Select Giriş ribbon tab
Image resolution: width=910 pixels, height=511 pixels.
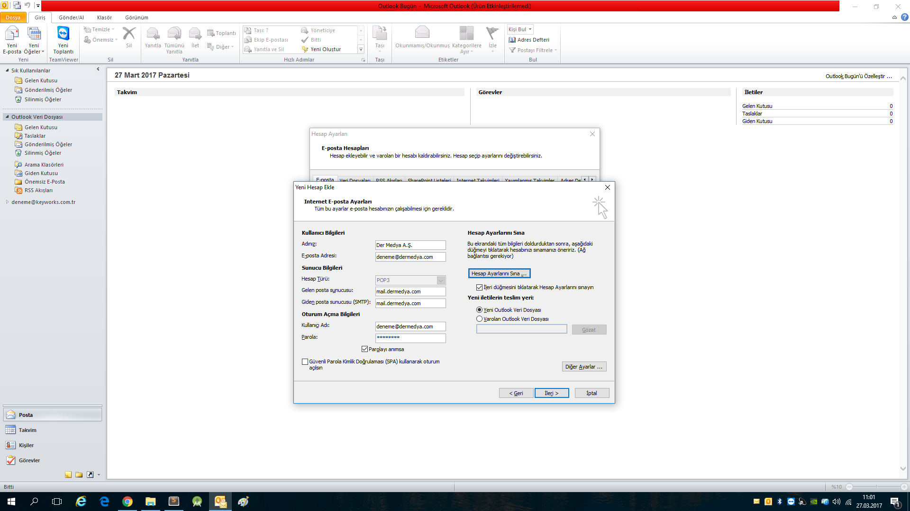pos(40,18)
